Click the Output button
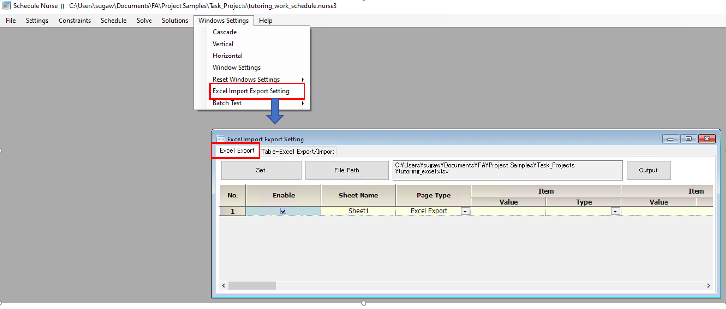Viewport: 726px width, 309px height. tap(648, 170)
